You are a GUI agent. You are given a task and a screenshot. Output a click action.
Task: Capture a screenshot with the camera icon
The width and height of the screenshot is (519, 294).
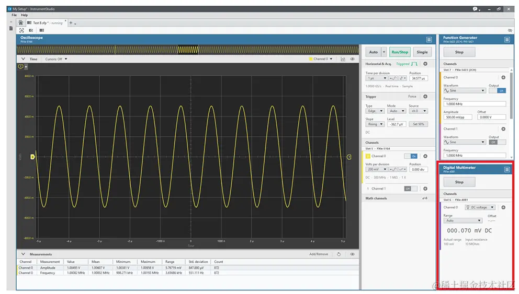[x=31, y=30]
